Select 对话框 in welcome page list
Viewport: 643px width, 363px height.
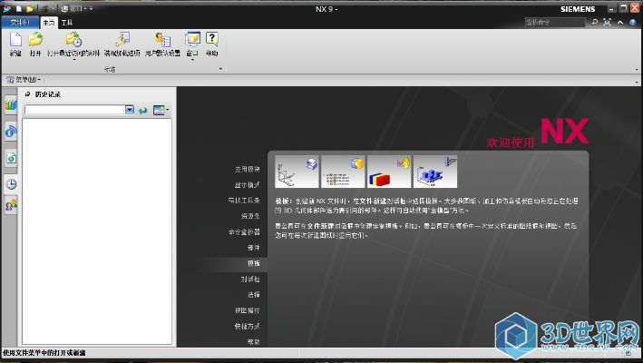point(250,280)
